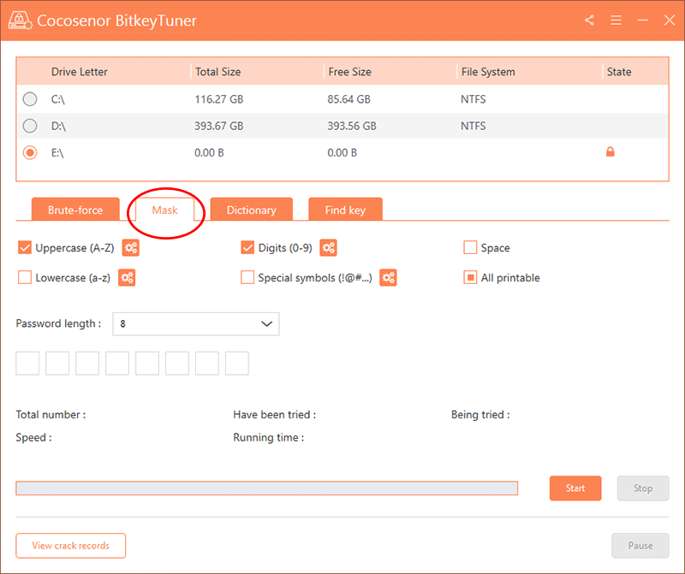
Task: Open the share icon in title bar
Action: pyautogui.click(x=589, y=20)
